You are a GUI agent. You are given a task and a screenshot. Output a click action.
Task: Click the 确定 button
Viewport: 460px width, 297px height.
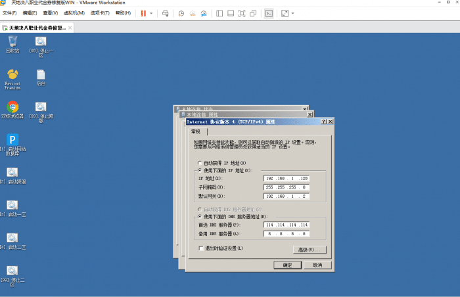tap(287, 265)
